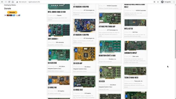Image resolution: width=176 pixels, height=99 pixels.
Task: Click the page vertical scrollbar thumb
Action: click(x=175, y=44)
